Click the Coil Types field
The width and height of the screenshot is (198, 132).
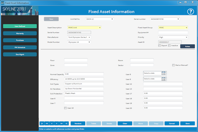[x=84, y=84]
